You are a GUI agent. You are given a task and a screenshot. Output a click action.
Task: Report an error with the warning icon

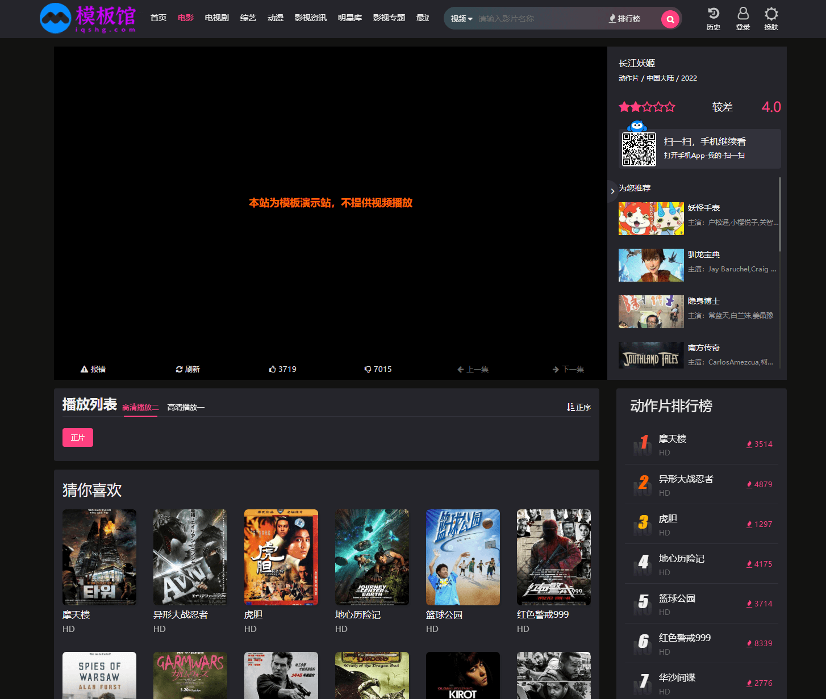click(x=93, y=369)
